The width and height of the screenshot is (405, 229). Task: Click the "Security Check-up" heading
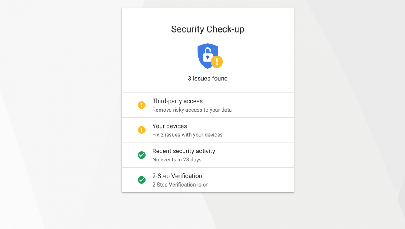coord(208,29)
